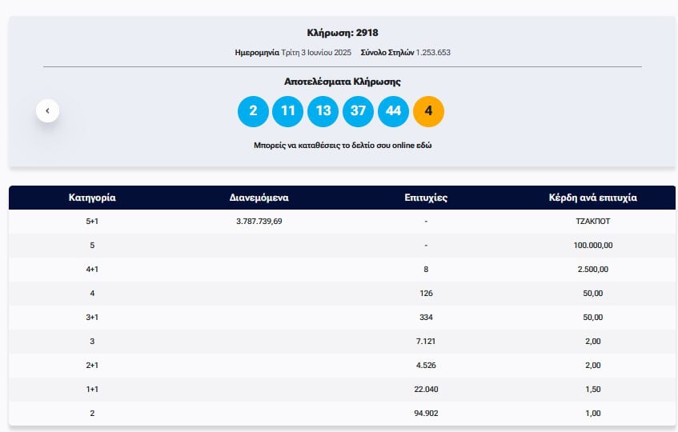Click the Κέρδη ανά επιτυχία column header
The width and height of the screenshot is (678, 432).
click(x=592, y=198)
